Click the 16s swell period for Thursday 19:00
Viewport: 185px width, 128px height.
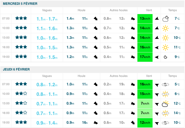coord(85,123)
